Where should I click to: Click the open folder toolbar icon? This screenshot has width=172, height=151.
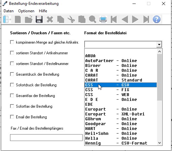pyautogui.click(x=29, y=19)
